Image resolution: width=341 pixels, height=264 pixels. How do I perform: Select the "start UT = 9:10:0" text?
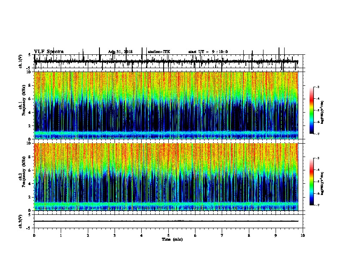(x=208, y=52)
